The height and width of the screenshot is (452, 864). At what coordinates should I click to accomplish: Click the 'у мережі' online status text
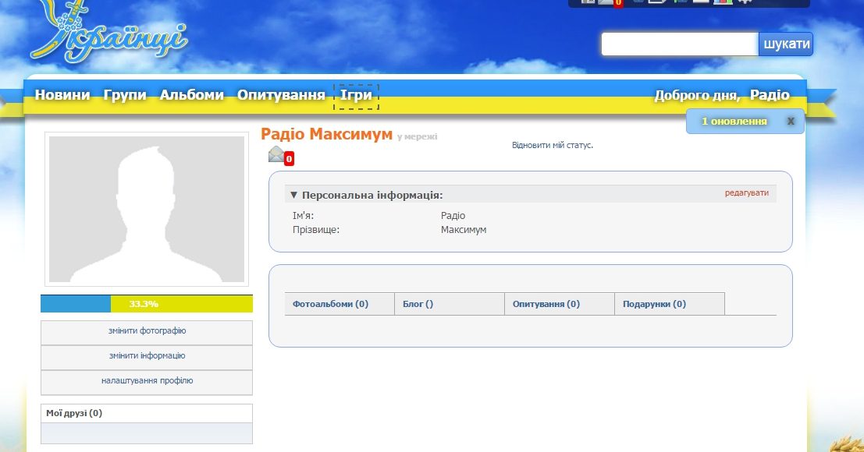click(x=417, y=136)
